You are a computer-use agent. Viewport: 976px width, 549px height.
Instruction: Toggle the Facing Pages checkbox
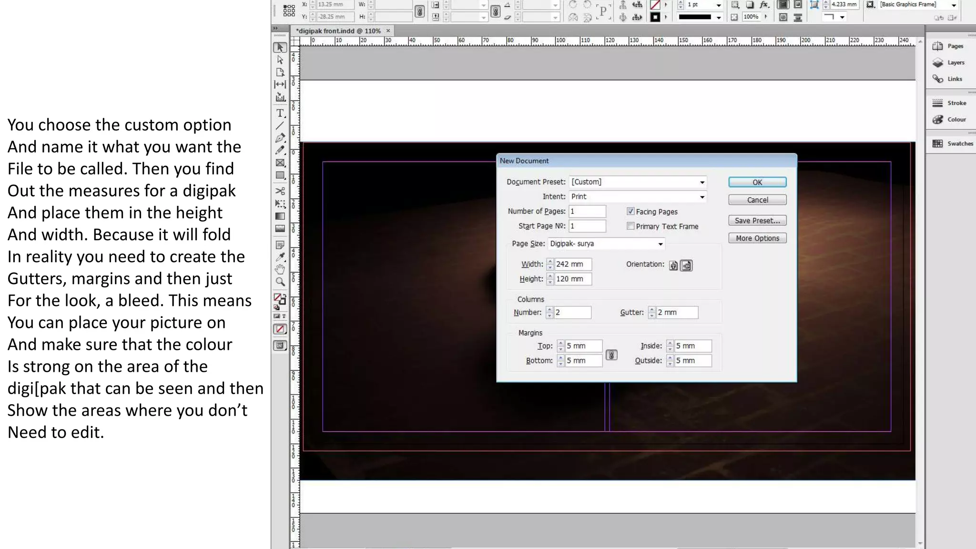(630, 211)
